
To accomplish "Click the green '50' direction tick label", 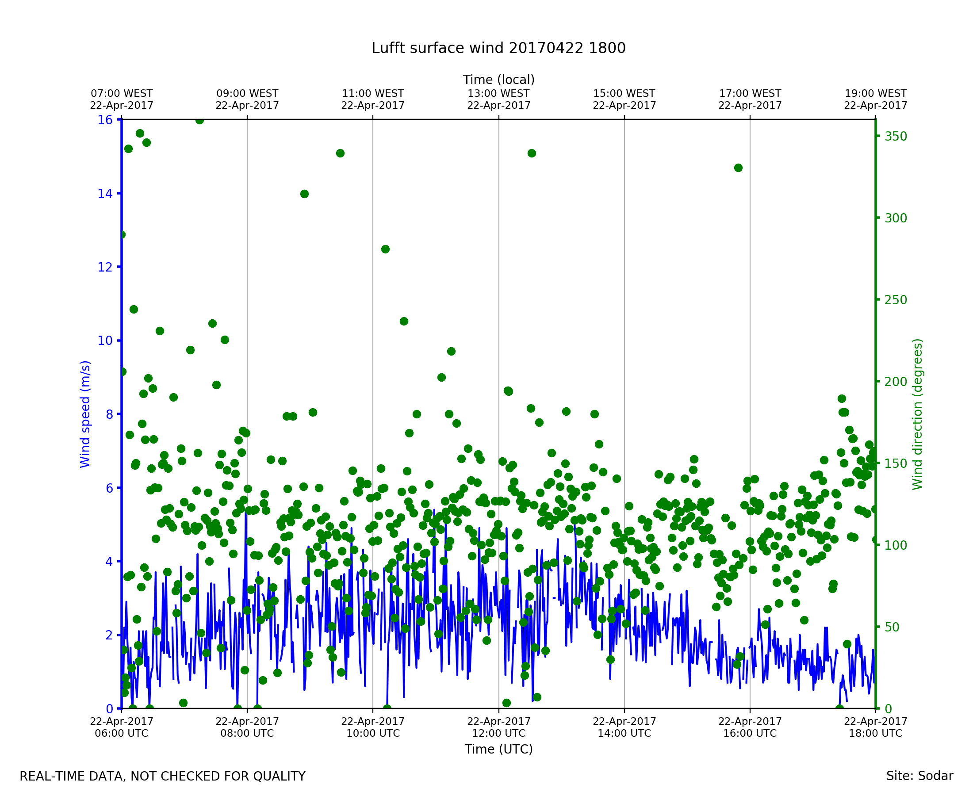I will (892, 627).
